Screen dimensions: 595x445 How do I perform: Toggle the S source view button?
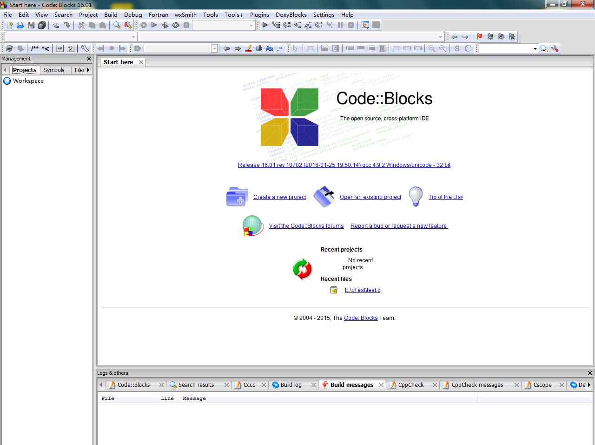click(457, 48)
